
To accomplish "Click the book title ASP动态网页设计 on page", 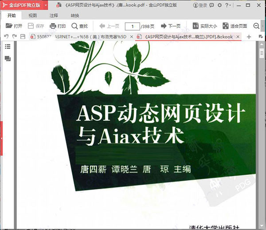I will pyautogui.click(x=161, y=113).
